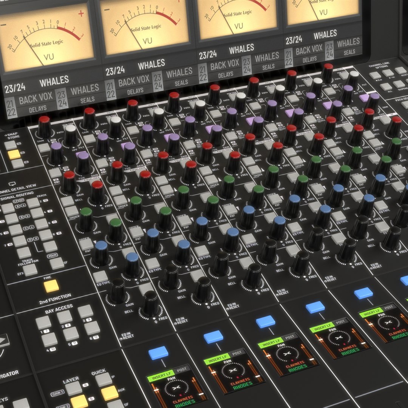This screenshot has height=408, width=408.
Task: Select the blue key above the fourth channel display
Action: (x=315, y=307)
